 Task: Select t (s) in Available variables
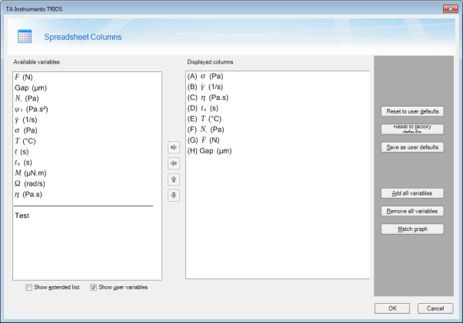tap(22, 152)
